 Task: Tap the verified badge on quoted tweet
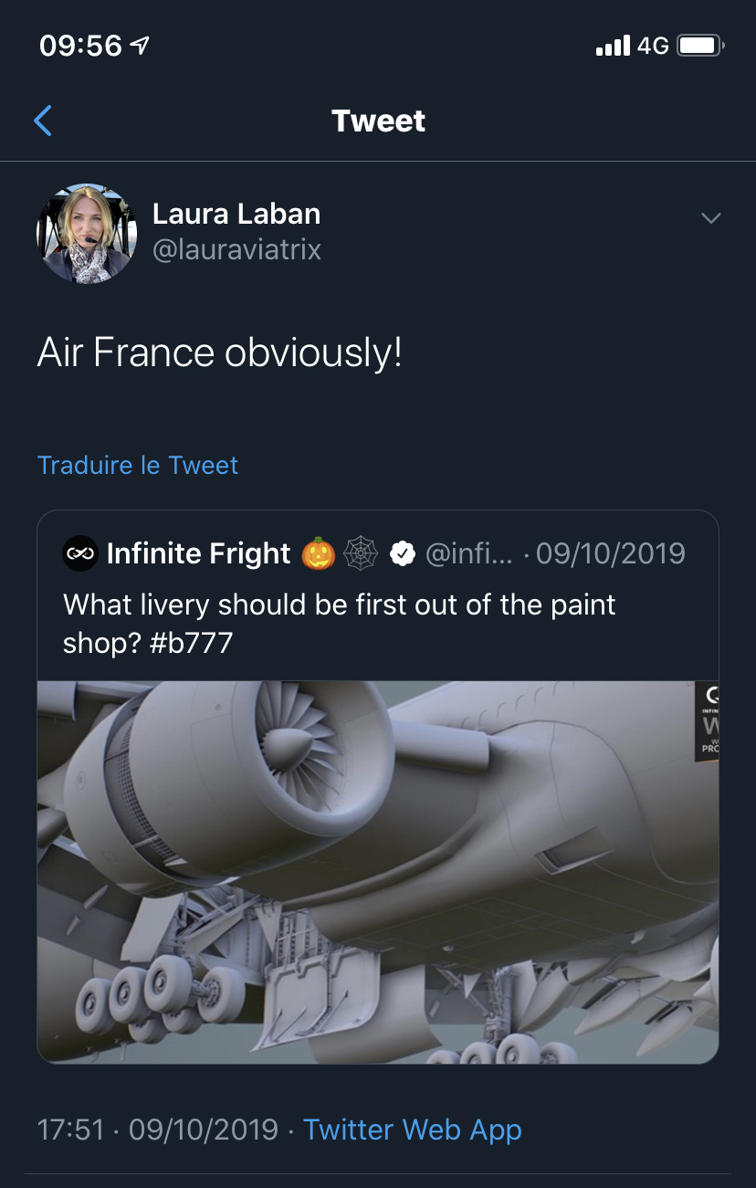point(403,553)
